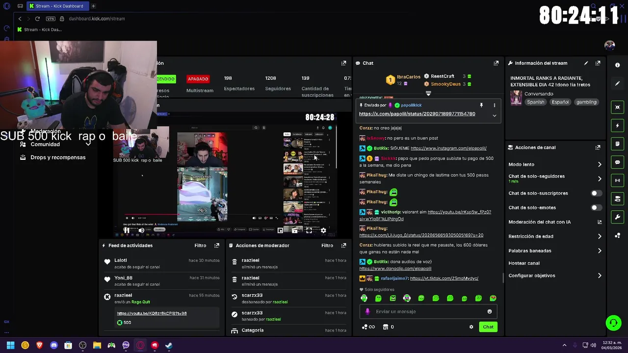Enable Chat de solo-emotes toggle

point(596,208)
